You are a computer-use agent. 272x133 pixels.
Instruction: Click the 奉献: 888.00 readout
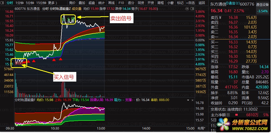tap(160, 100)
